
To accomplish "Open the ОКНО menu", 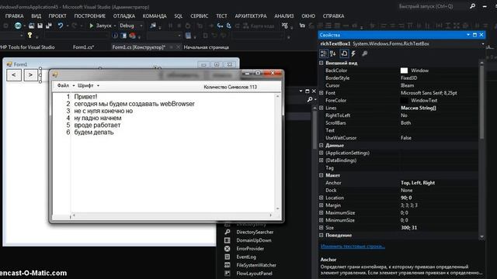I will [x=308, y=15].
